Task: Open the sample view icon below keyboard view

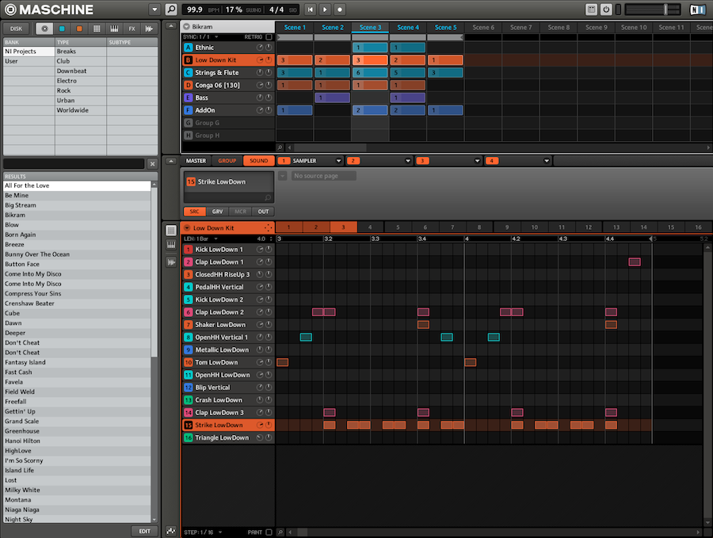Action: pyautogui.click(x=171, y=262)
